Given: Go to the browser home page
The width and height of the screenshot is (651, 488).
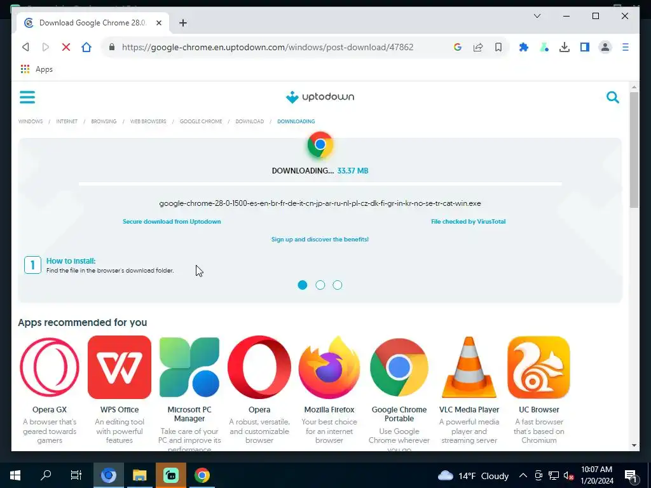Looking at the screenshot, I should (x=86, y=47).
